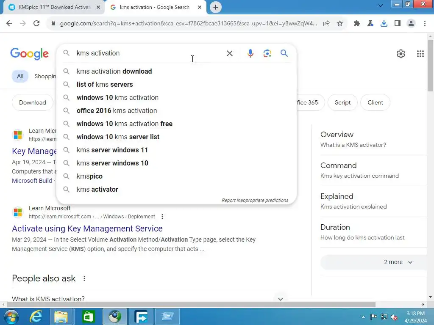Click the muted volume tray icon
Viewport: 434px width, 325px height.
pos(394,317)
